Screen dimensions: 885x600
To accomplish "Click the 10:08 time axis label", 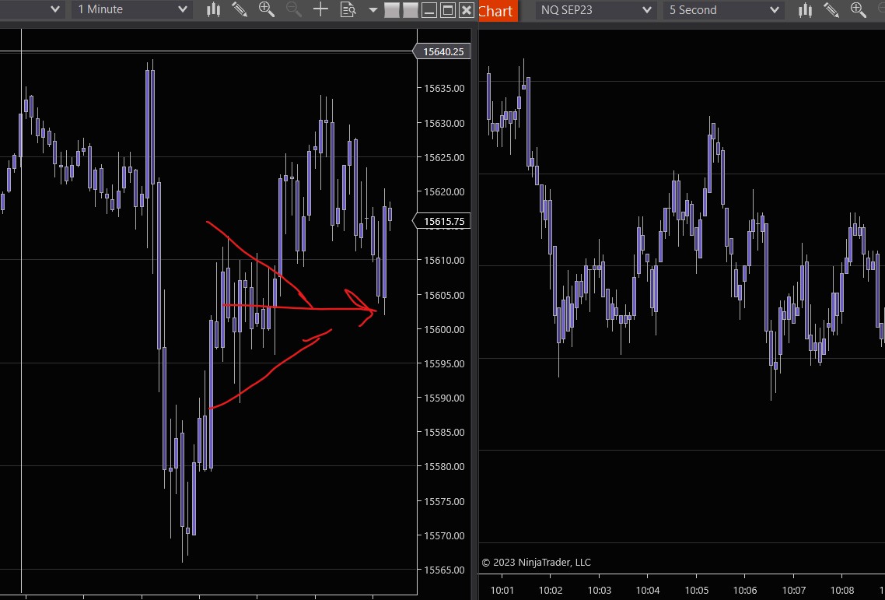I will pyautogui.click(x=842, y=591).
